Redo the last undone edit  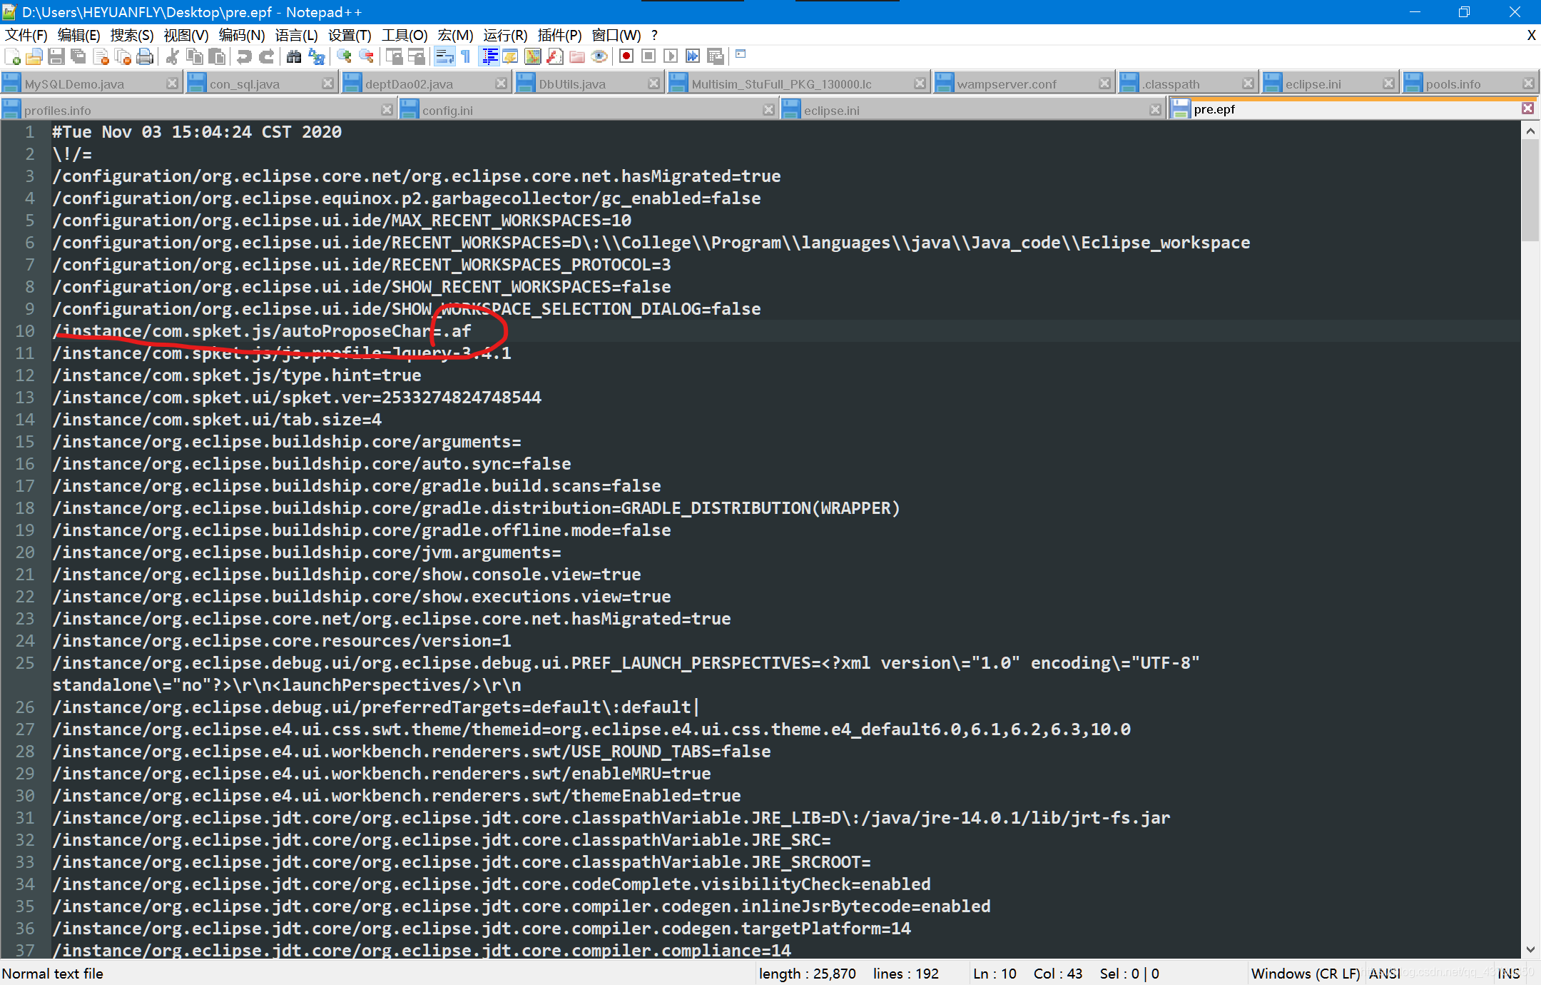tap(266, 57)
